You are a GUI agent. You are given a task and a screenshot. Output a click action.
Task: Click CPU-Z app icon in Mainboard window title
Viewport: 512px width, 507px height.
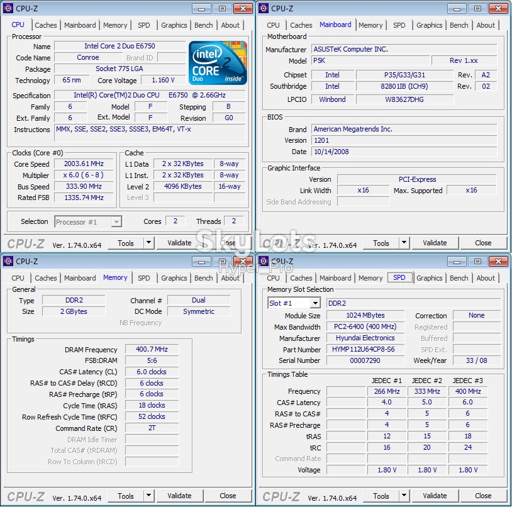coord(263,8)
